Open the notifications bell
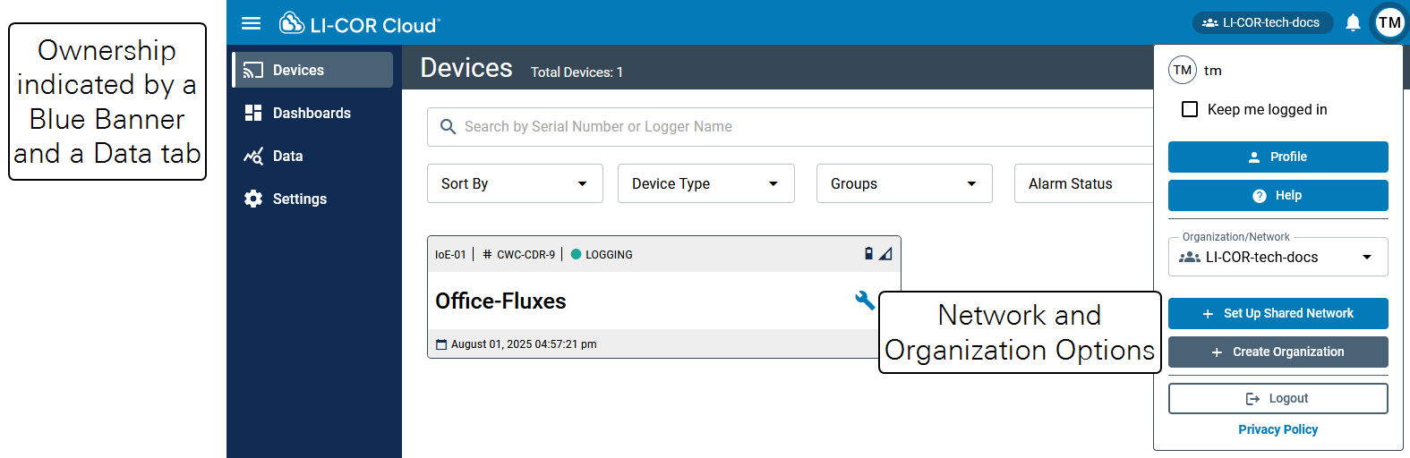1410x458 pixels. pos(1353,23)
